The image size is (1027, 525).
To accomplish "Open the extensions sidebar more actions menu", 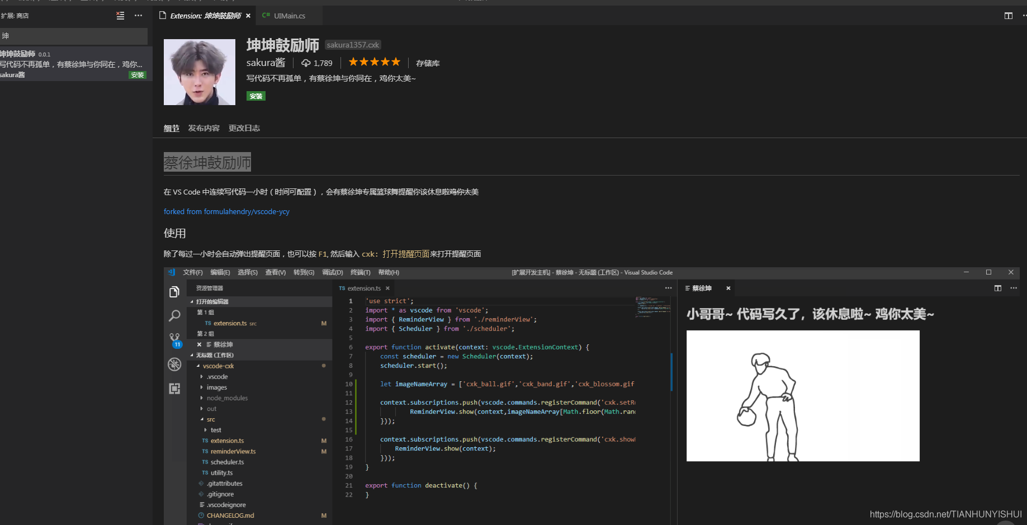I will click(x=138, y=16).
